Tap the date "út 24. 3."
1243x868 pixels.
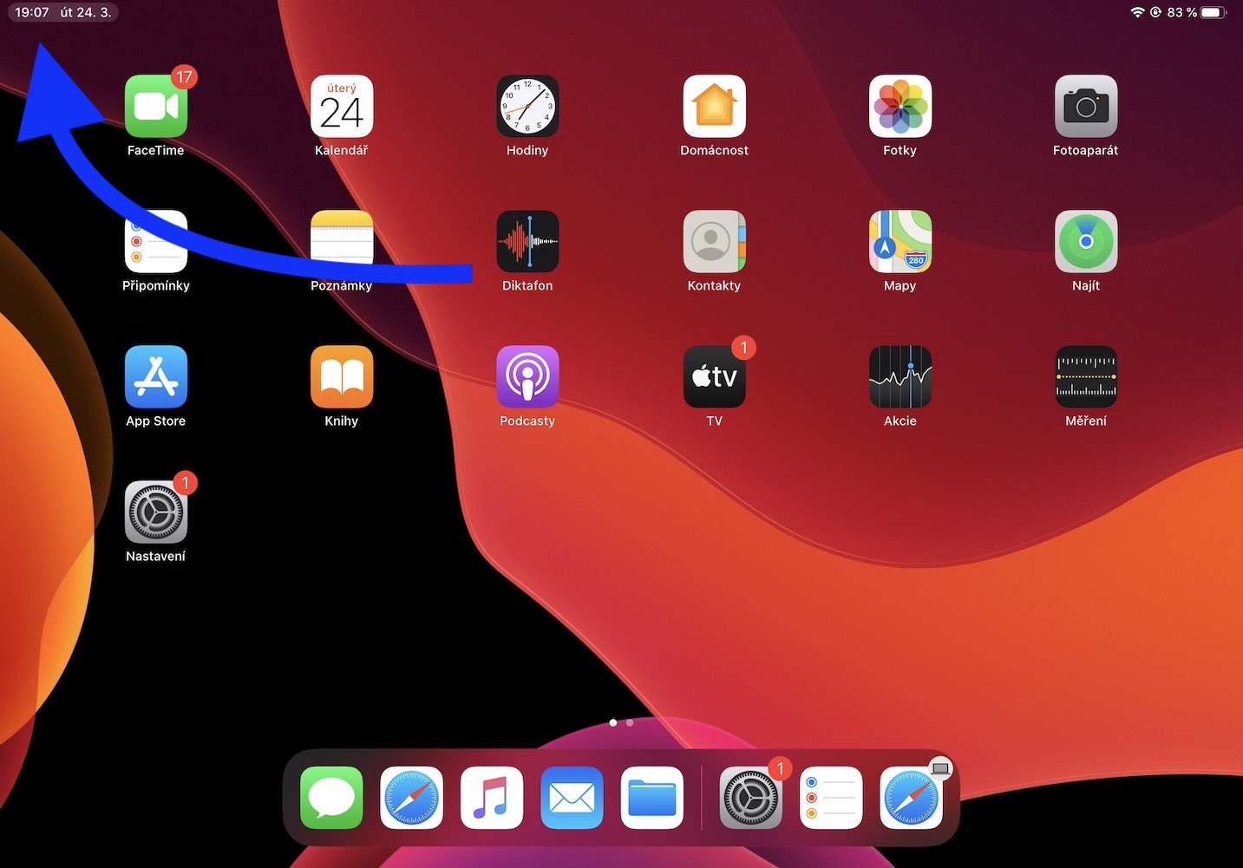(x=86, y=12)
